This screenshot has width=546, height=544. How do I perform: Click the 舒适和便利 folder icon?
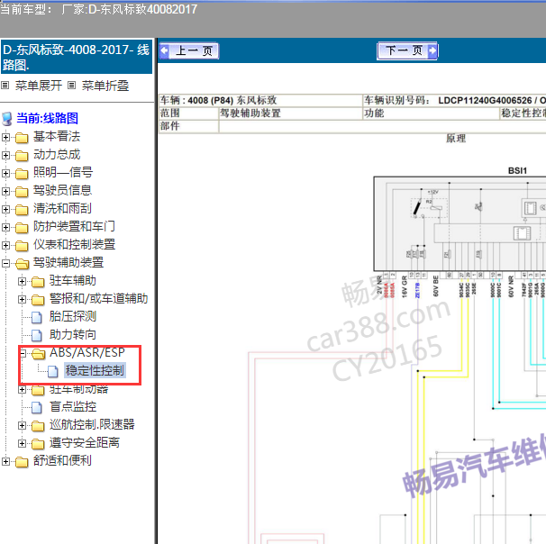point(22,462)
